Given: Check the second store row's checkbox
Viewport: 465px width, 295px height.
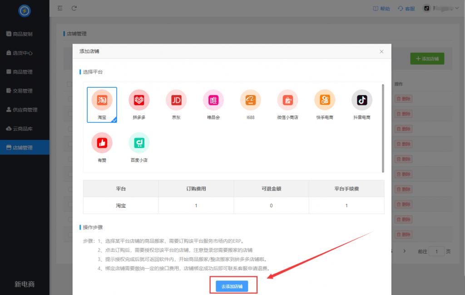Looking at the screenshot, I should point(69,114).
